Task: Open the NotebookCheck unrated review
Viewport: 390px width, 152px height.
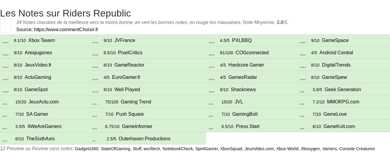Action: [178, 149]
